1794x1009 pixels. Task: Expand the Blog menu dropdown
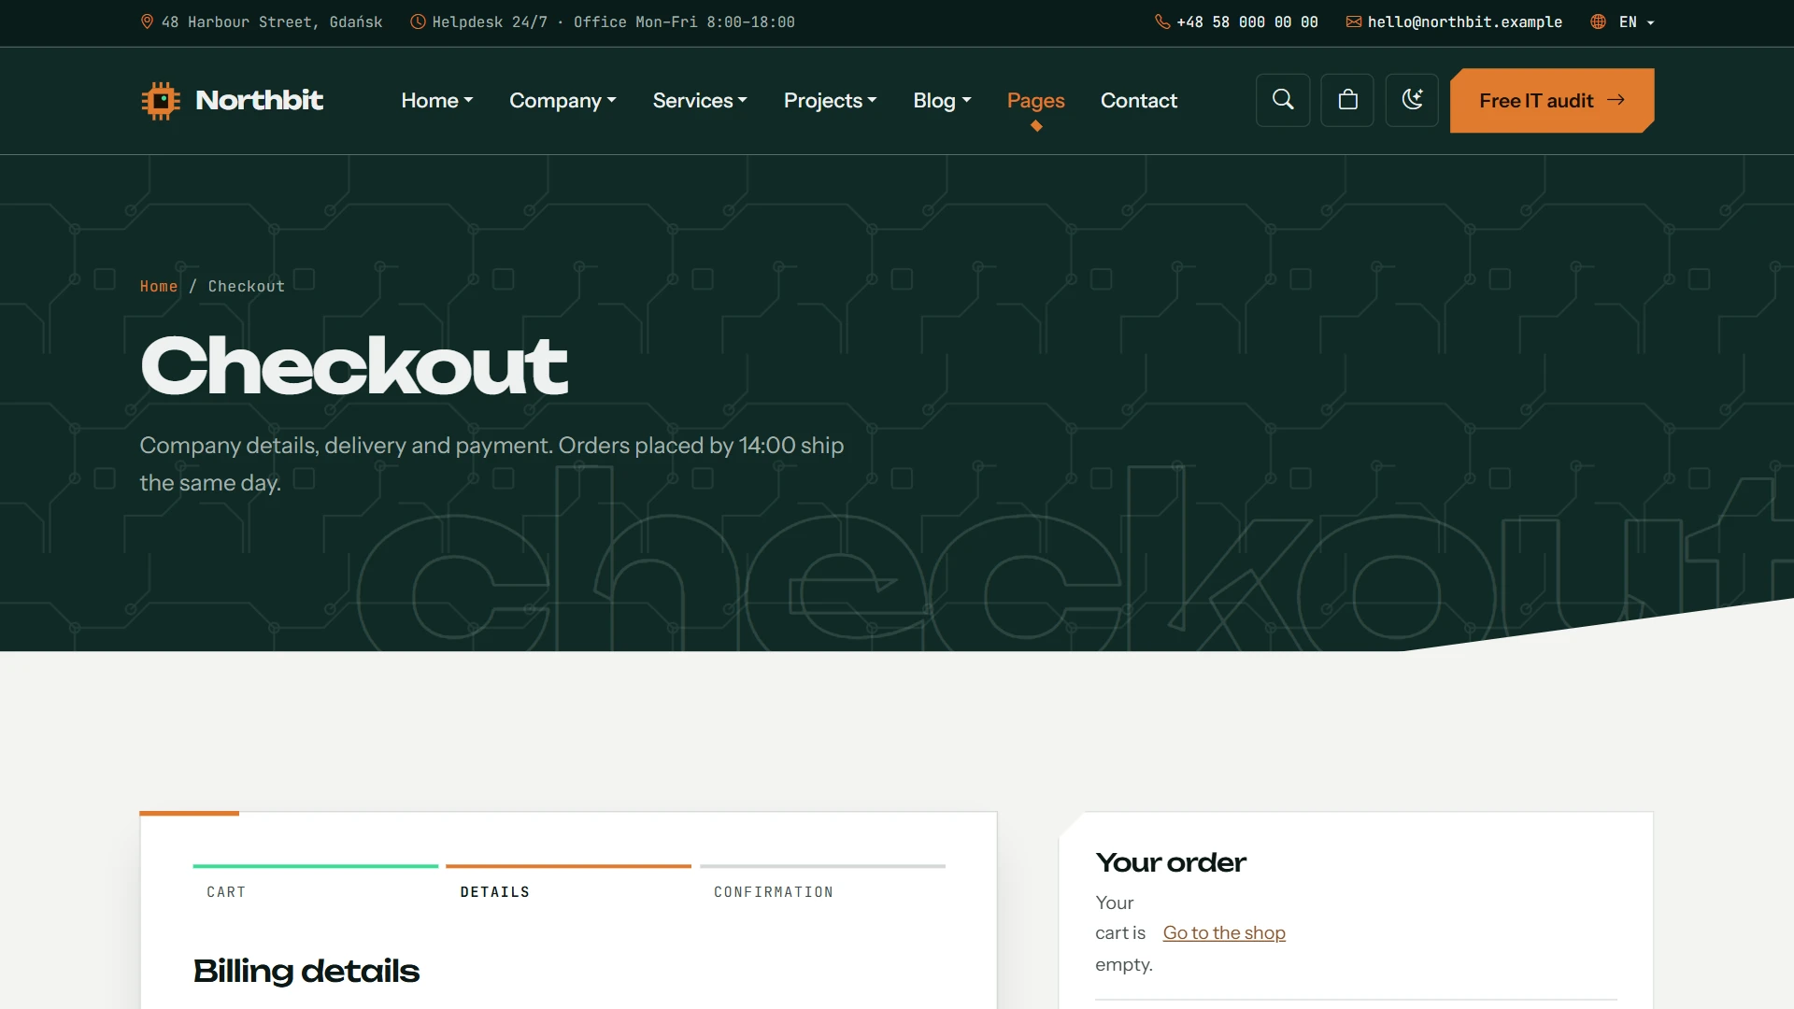(942, 100)
